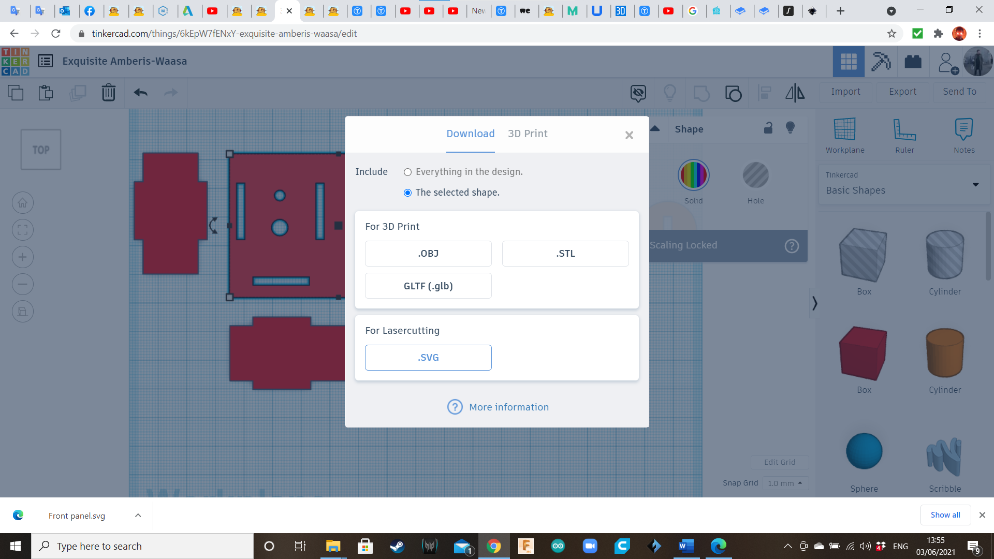This screenshot has width=994, height=559.
Task: Open the Snap Grid 1.0 mm dropdown
Action: click(785, 483)
